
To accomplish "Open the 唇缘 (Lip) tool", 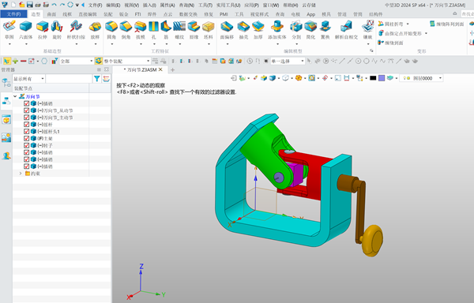I will click(194, 30).
